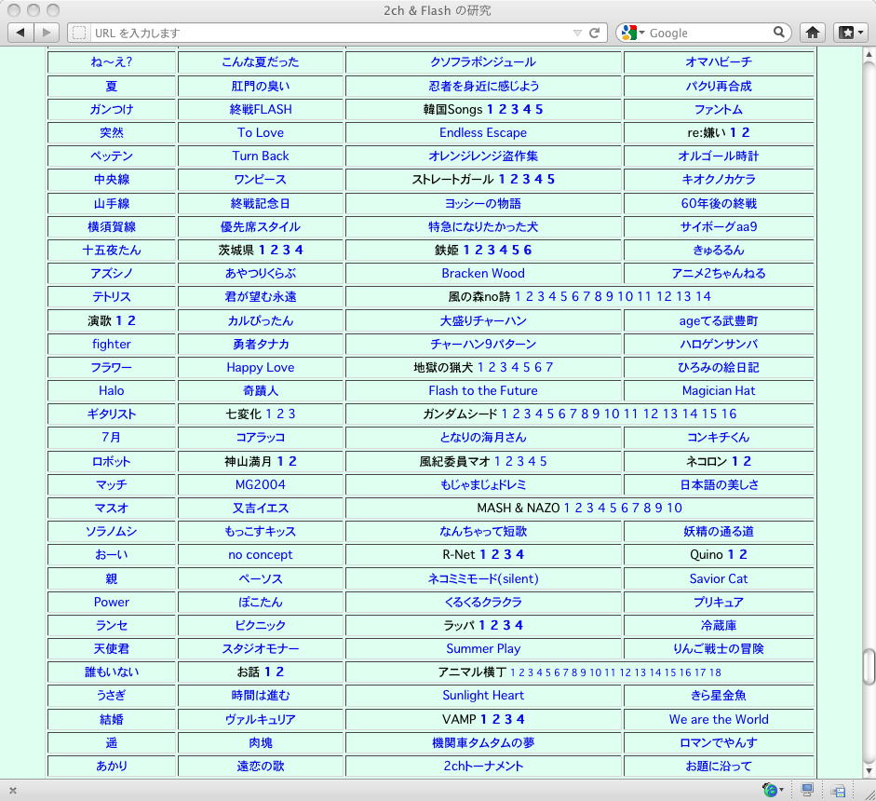Open the 'プリキュア' link
The image size is (876, 801).
(719, 602)
